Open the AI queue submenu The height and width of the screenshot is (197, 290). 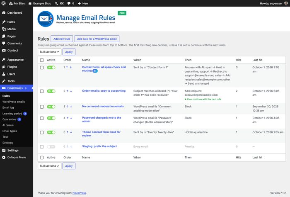tap(8, 125)
